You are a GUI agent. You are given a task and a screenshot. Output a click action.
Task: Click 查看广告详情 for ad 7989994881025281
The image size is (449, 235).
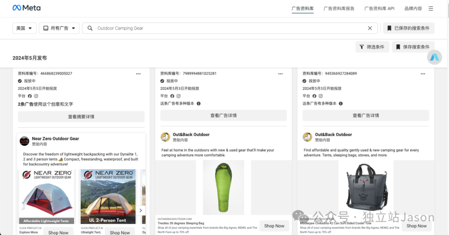(223, 115)
